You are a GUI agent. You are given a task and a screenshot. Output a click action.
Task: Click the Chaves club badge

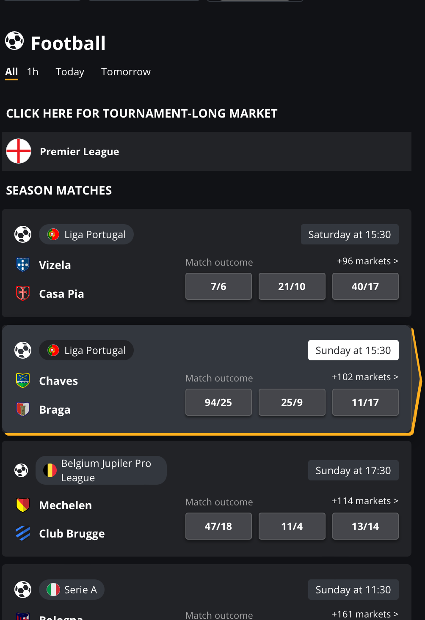click(x=23, y=381)
